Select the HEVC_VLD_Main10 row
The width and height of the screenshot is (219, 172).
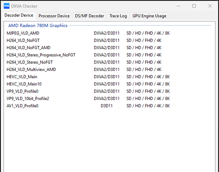click(x=24, y=84)
